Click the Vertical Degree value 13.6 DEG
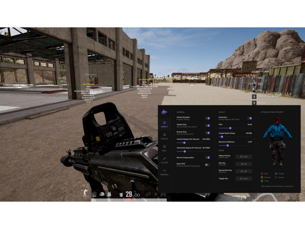Image resolution: width=305 pixels, height=229 pixels. tap(206, 139)
